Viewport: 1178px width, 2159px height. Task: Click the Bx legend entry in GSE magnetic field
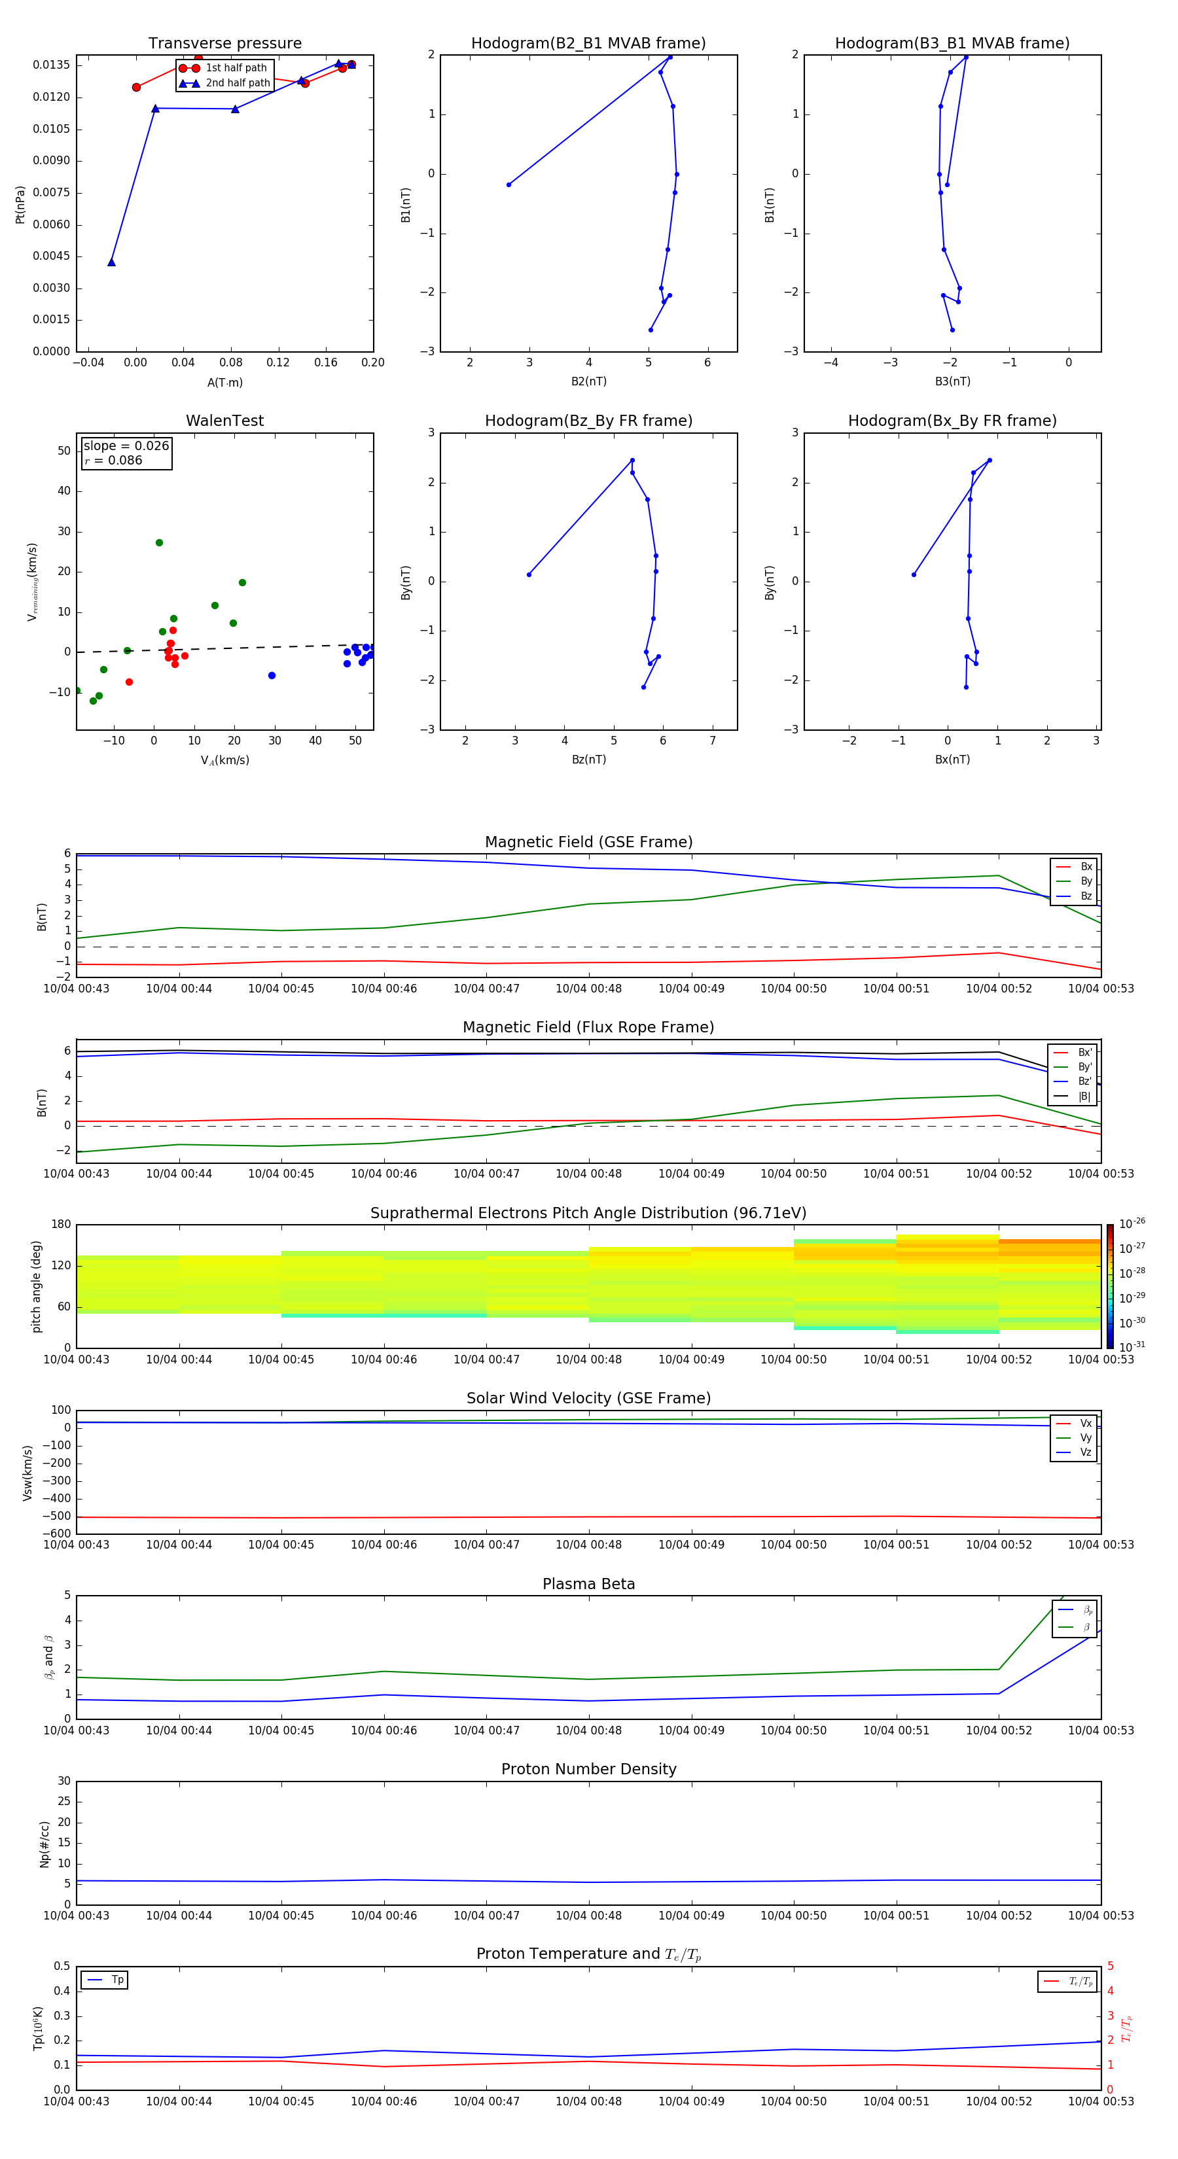click(x=1074, y=867)
